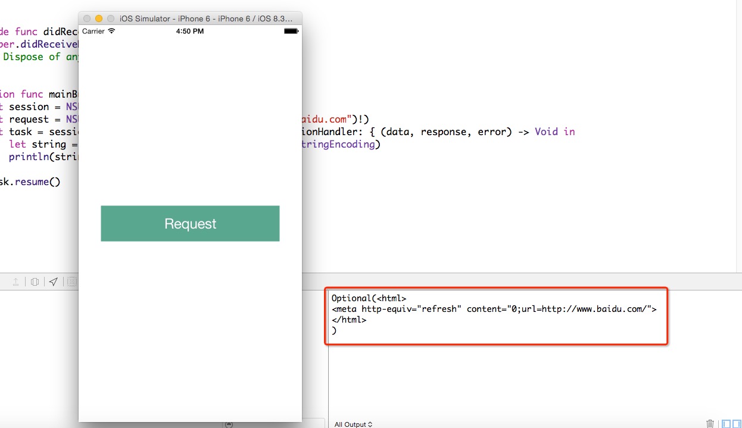Click the Optional(<html> console line

coord(369,298)
